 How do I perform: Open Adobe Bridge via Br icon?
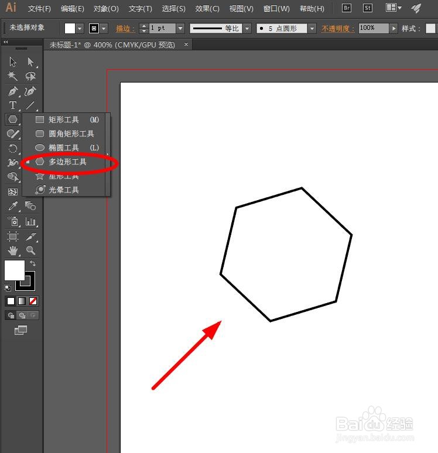point(346,8)
